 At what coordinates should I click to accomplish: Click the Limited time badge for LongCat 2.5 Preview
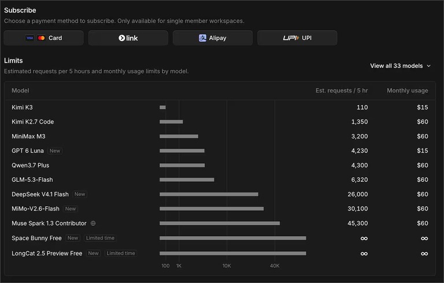(121, 254)
